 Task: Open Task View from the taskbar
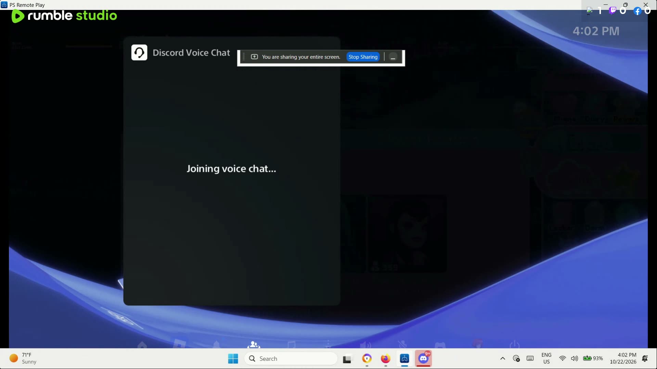point(347,359)
